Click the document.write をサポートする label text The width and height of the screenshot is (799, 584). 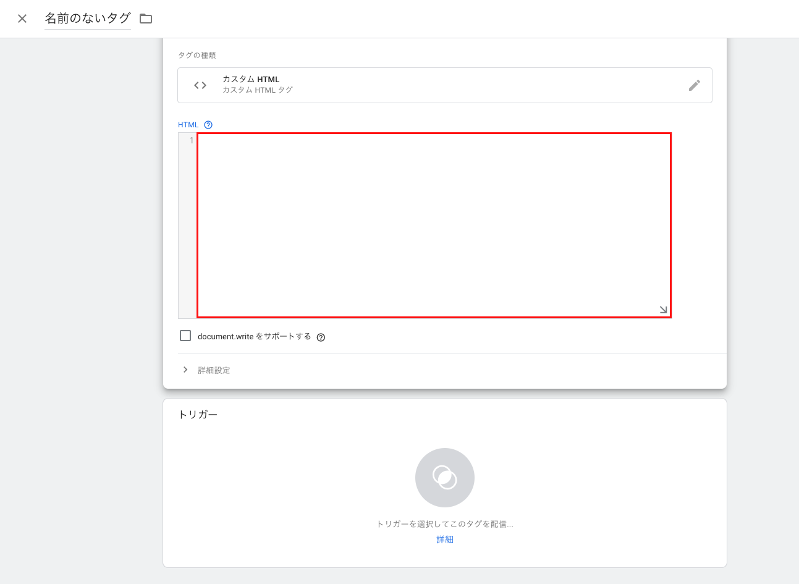(x=254, y=336)
